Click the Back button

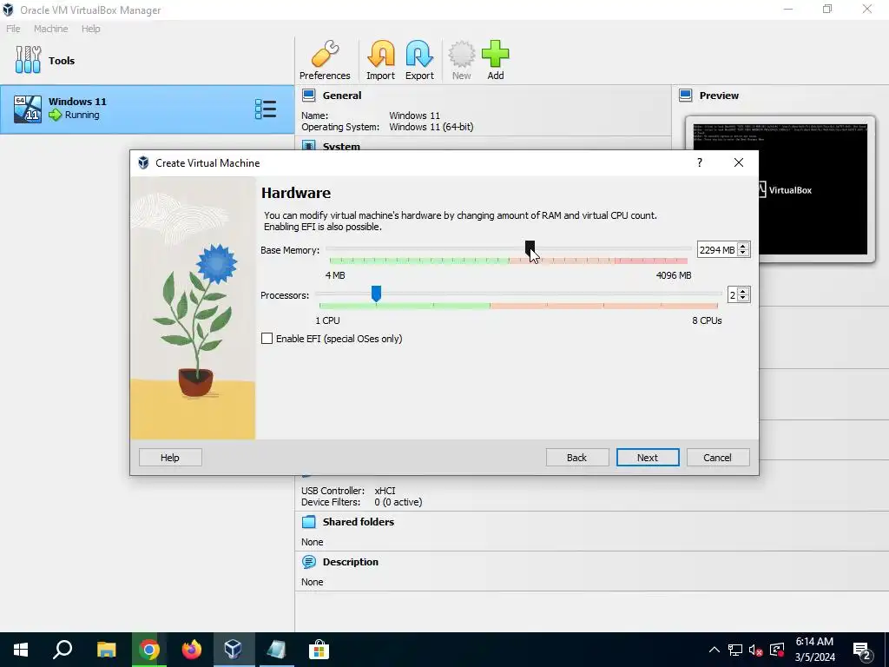coord(577,458)
